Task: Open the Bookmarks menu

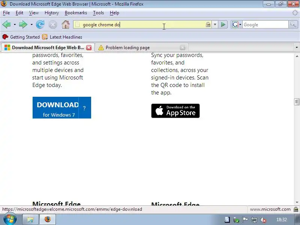Action: pyautogui.click(x=76, y=13)
